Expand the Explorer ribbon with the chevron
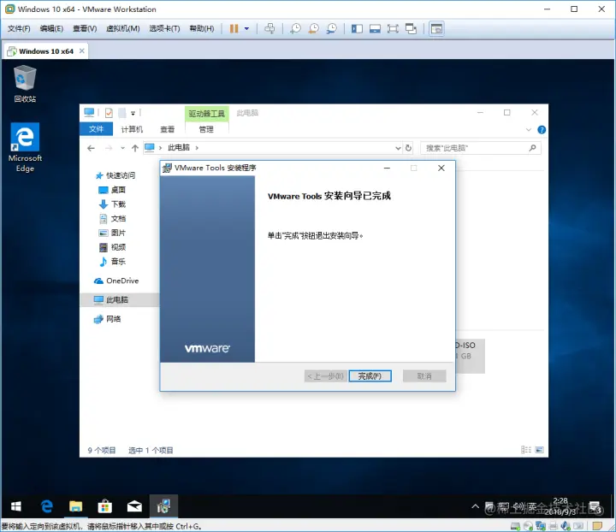The width and height of the screenshot is (616, 532). click(529, 129)
